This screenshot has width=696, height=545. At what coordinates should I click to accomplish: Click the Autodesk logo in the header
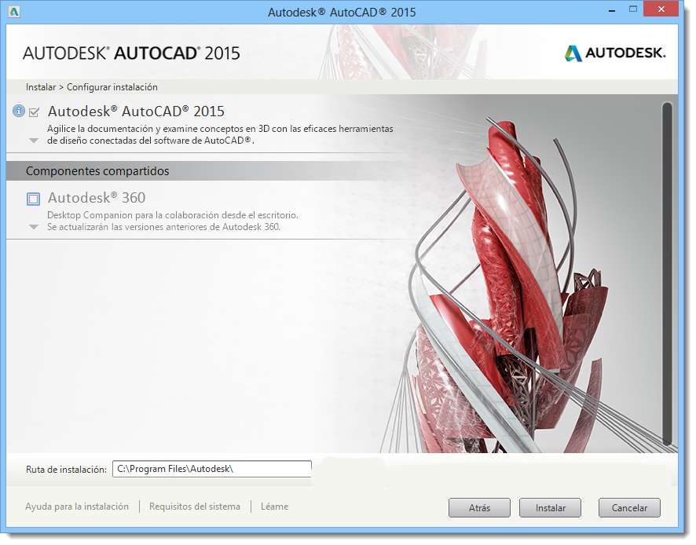point(615,53)
